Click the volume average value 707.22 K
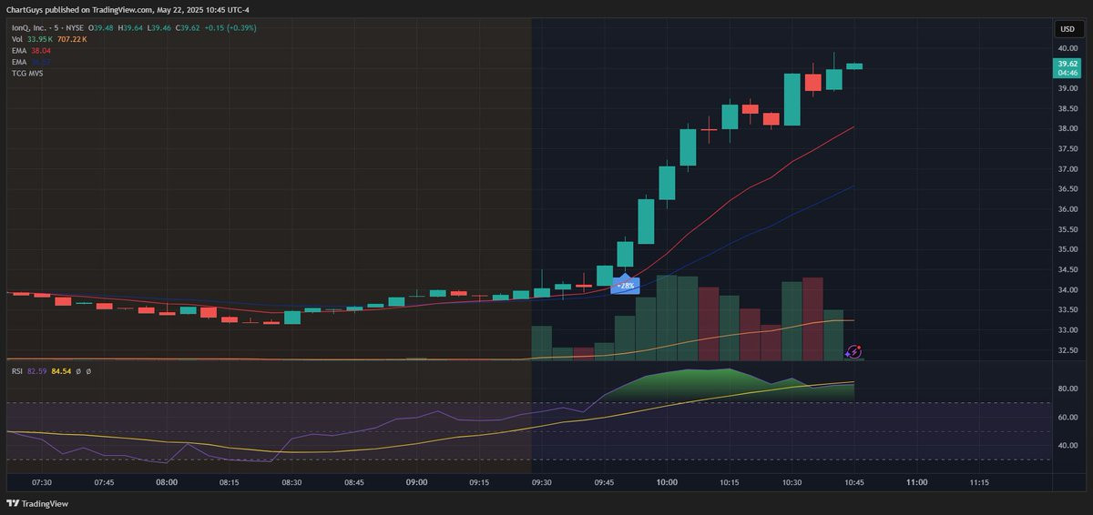The image size is (1093, 515). tap(72, 39)
